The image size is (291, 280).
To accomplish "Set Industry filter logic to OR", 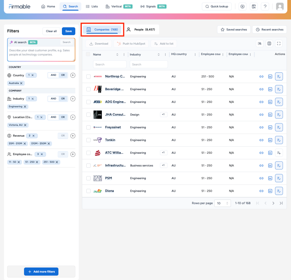I will [x=63, y=99].
